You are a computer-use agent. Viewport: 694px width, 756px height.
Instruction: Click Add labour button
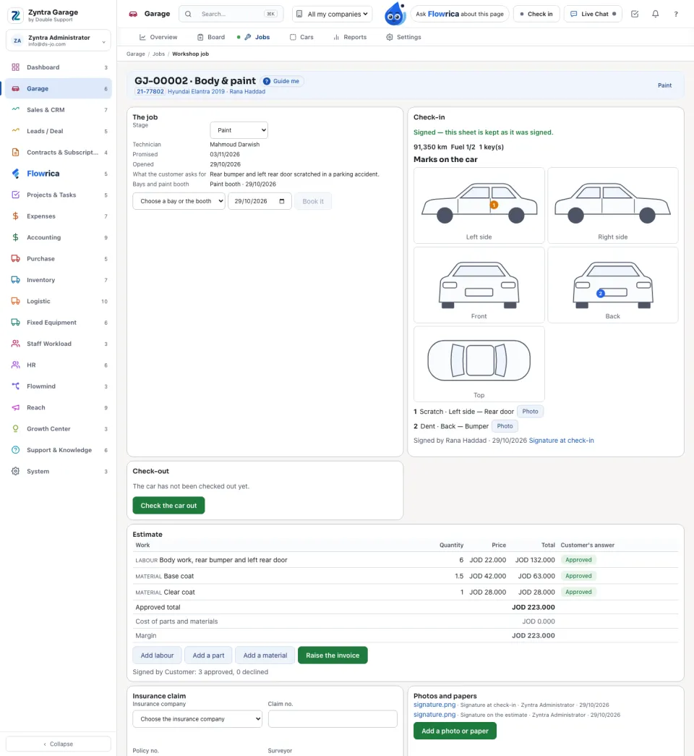[157, 655]
